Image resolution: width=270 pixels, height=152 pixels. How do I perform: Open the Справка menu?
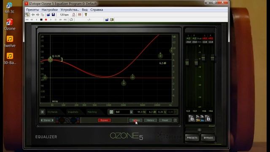click(x=97, y=10)
